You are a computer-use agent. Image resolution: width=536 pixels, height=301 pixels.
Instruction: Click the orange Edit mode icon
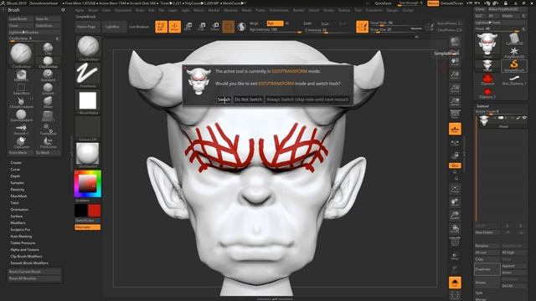[161, 27]
